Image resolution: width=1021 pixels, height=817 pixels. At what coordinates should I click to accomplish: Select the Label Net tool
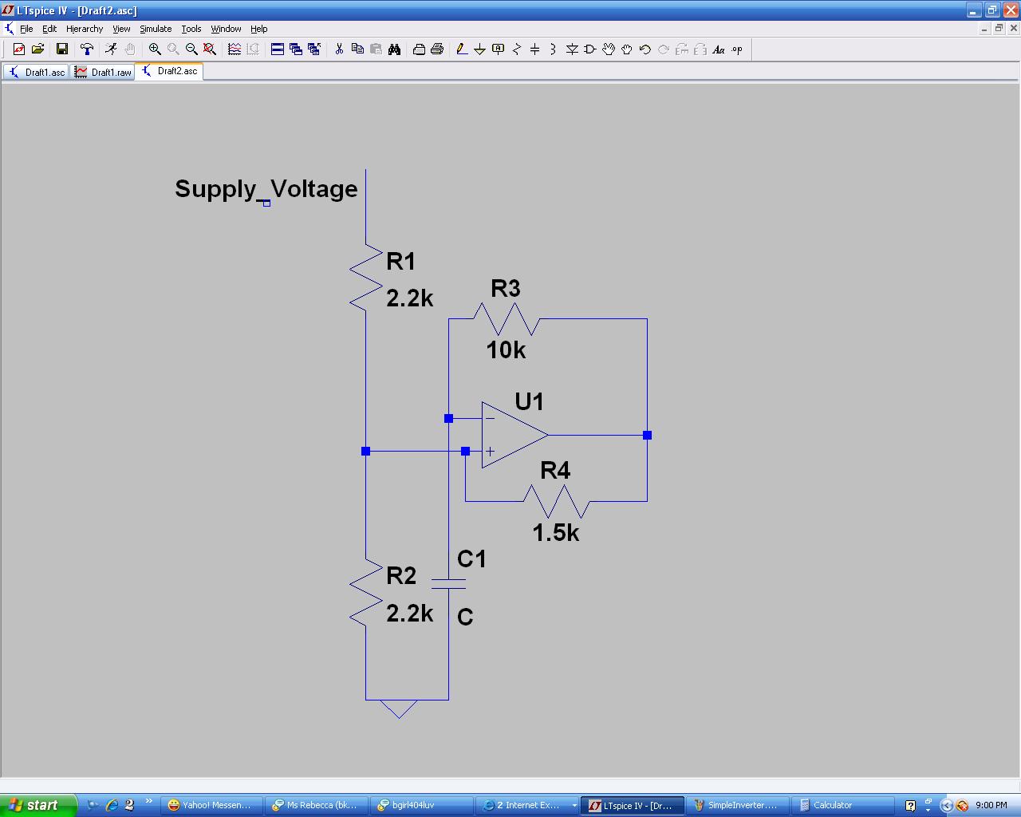point(499,49)
